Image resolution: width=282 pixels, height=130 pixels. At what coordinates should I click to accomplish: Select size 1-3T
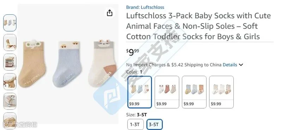point(135,124)
